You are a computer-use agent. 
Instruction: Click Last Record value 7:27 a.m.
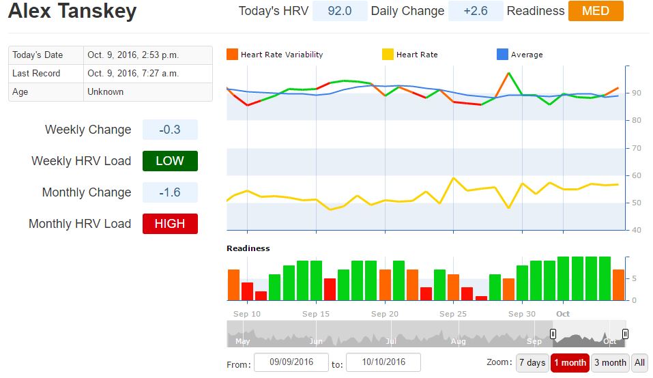click(133, 73)
